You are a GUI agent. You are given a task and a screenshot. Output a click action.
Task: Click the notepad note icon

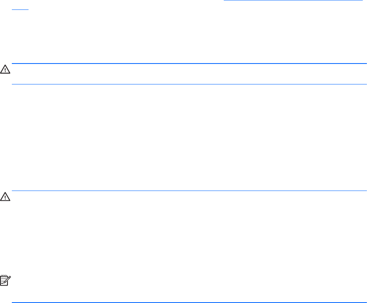[x=5, y=281]
